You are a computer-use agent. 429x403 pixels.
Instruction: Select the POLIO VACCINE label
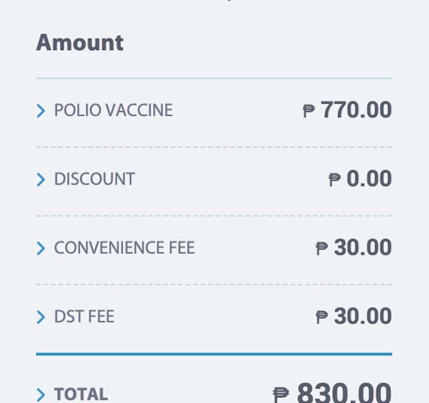(113, 110)
